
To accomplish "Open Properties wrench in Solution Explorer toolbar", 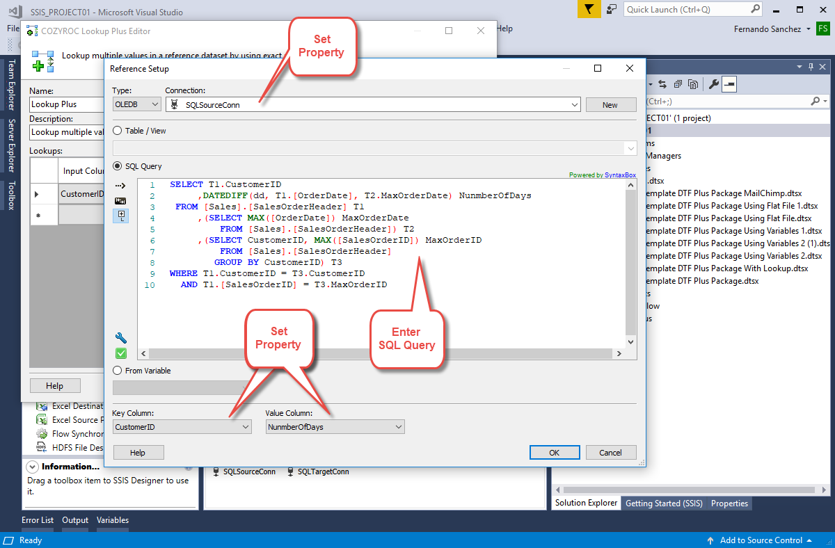I will pyautogui.click(x=713, y=84).
